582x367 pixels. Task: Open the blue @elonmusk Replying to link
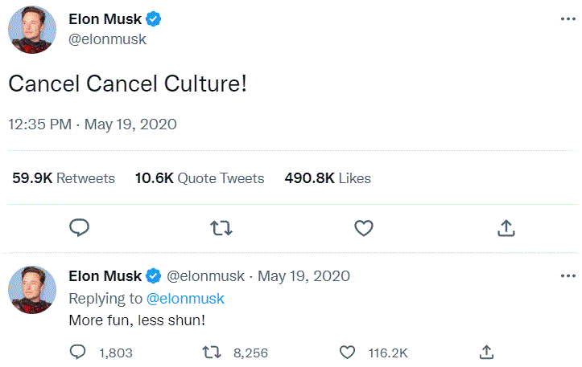click(185, 299)
